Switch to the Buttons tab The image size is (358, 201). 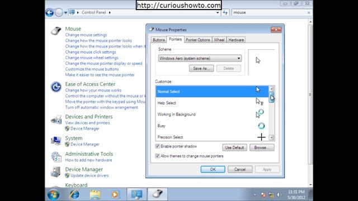click(x=159, y=40)
